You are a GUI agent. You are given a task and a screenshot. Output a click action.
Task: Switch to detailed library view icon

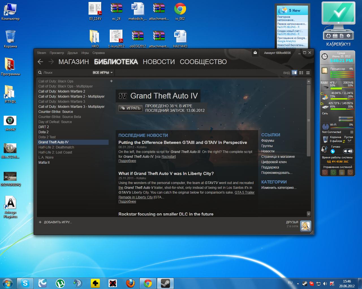pyautogui.click(x=294, y=73)
